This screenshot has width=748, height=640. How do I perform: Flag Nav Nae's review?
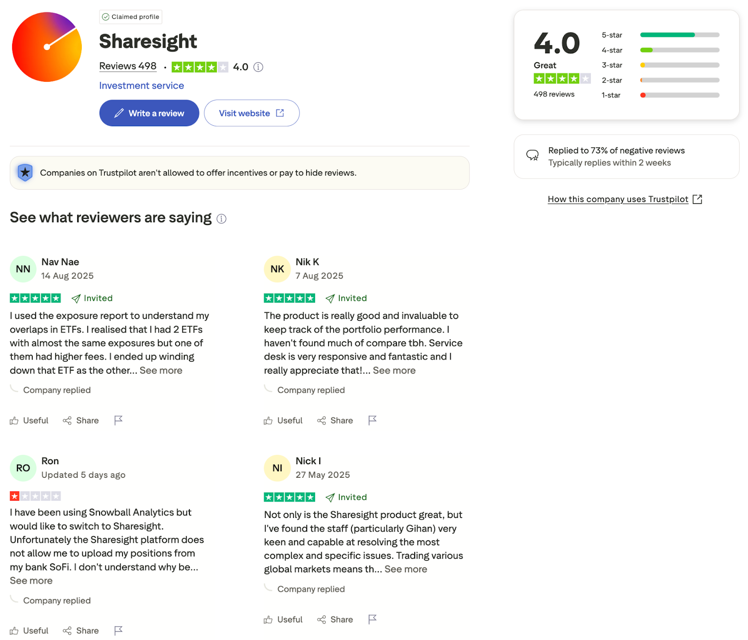click(118, 420)
